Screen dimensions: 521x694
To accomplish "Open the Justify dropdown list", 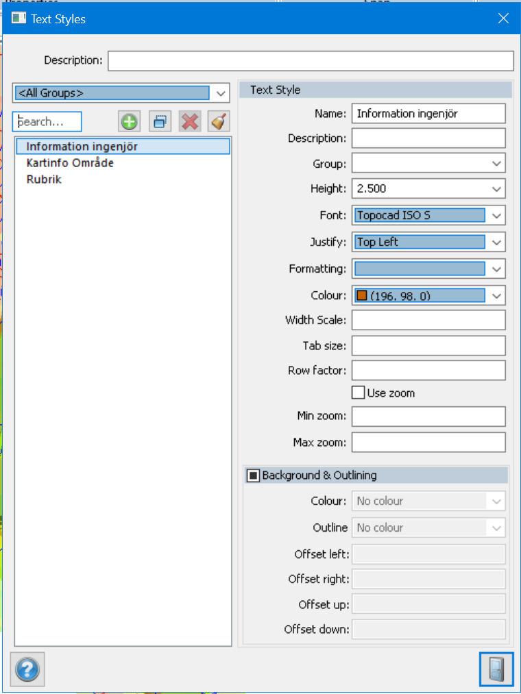I will pyautogui.click(x=496, y=242).
